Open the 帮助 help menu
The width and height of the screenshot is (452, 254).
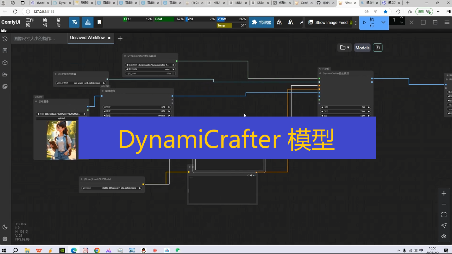coord(59,22)
